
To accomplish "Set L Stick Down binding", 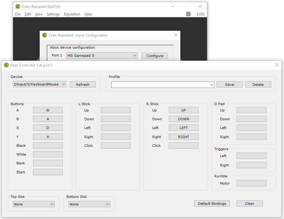I will 116,119.
